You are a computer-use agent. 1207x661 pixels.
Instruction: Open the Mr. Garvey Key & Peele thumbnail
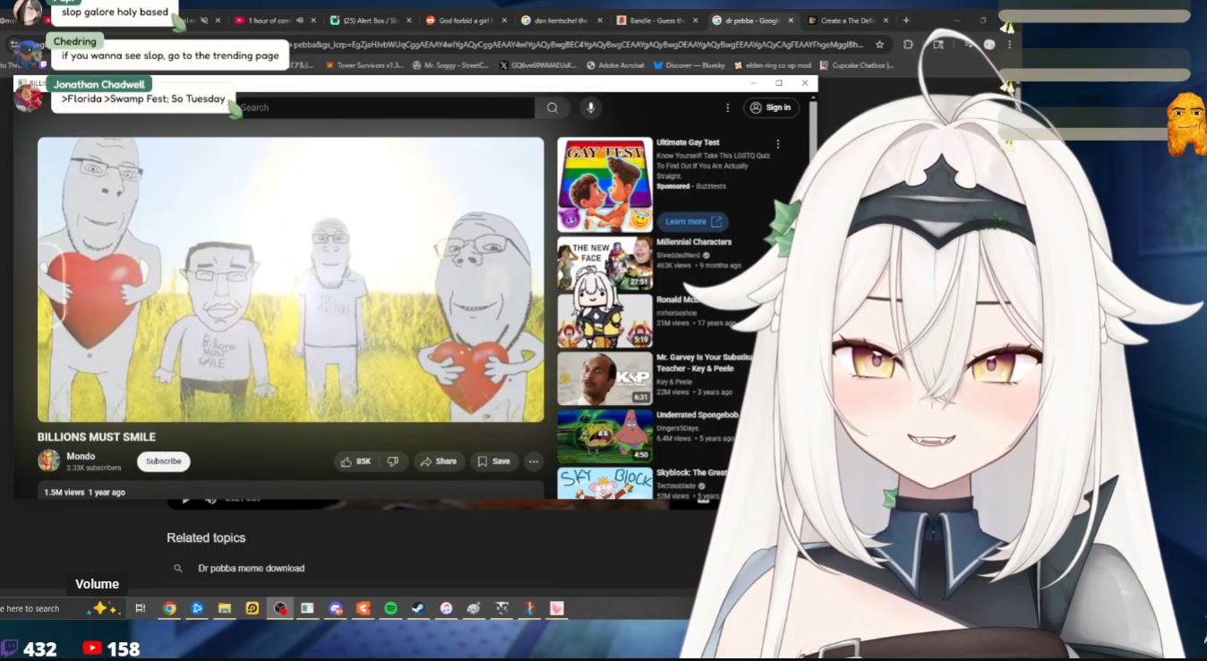click(604, 379)
